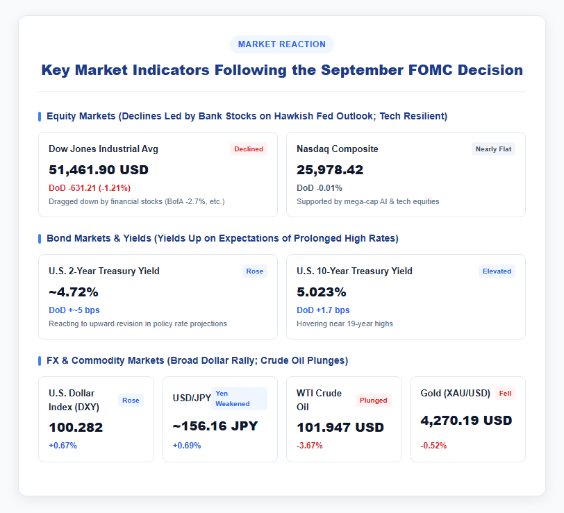The width and height of the screenshot is (564, 513).
Task: Click the DoD +~5 bps change
Action: [74, 310]
